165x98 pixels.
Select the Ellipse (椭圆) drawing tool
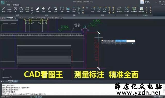(x=21, y=10)
